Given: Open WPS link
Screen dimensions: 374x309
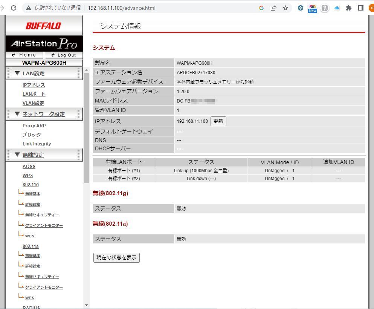Looking at the screenshot, I should [27, 175].
